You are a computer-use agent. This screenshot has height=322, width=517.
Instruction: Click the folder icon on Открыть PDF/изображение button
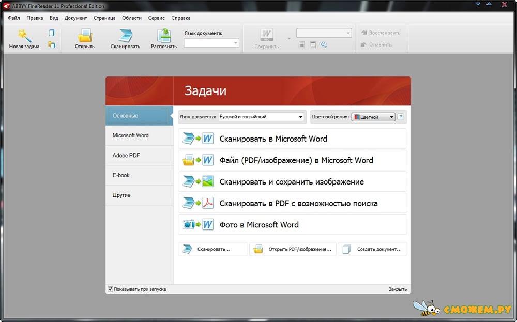pos(258,249)
